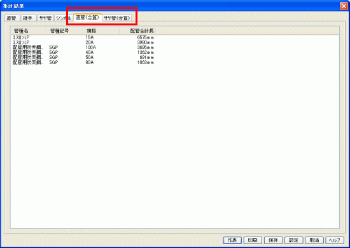The height and width of the screenshot is (248, 350).
Task: Switch to the シンボル tab
Action: (64, 18)
